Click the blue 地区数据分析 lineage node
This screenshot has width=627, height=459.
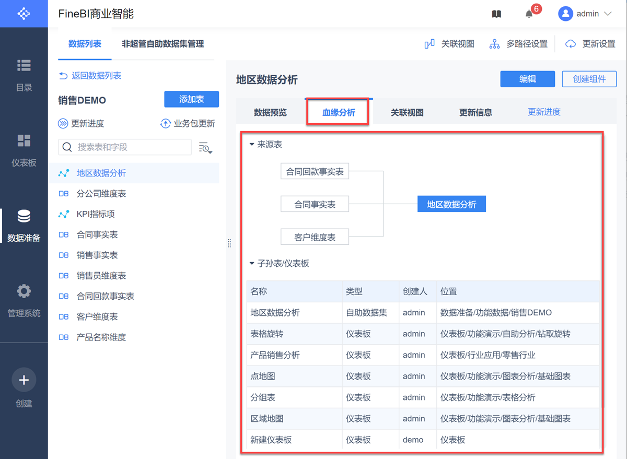pyautogui.click(x=451, y=204)
